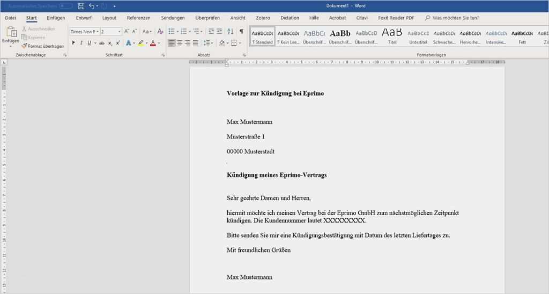Open the font size dropdown
The width and height of the screenshot is (549, 294).
pos(119,32)
